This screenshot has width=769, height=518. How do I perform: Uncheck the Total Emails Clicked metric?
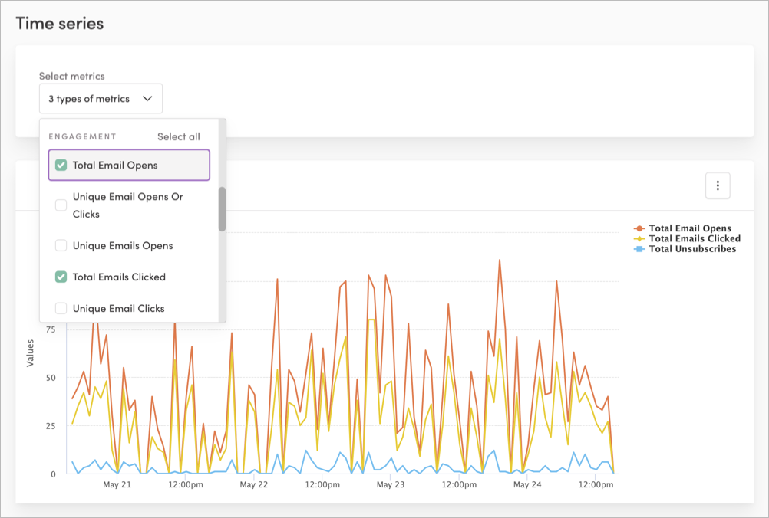[60, 277]
